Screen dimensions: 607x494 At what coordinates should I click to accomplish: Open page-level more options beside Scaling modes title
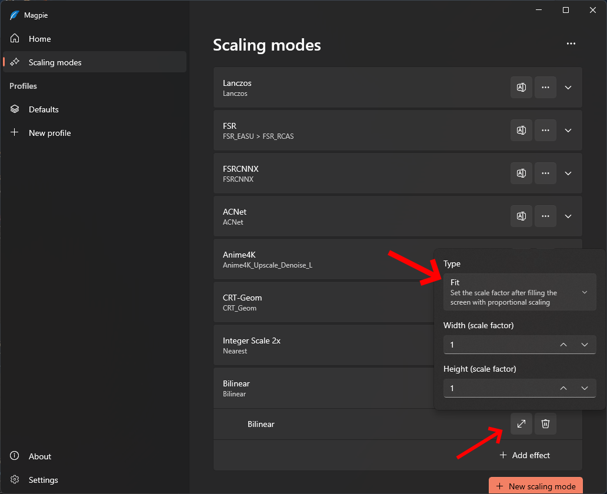(x=571, y=44)
